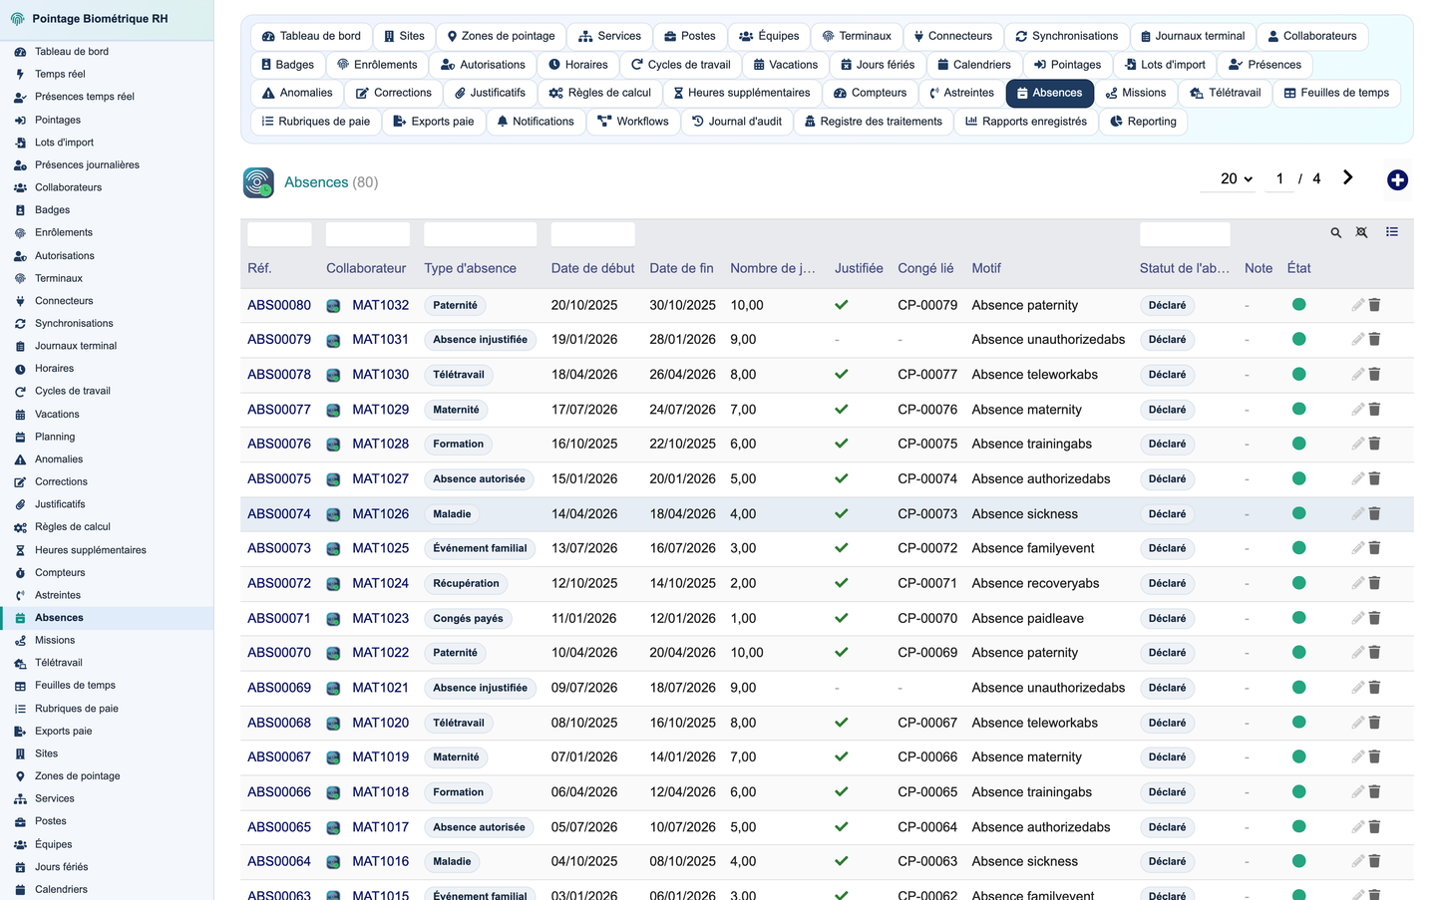This screenshot has height=900, width=1441.
Task: Delete absence ABS00071 with trash icon
Action: click(x=1374, y=618)
